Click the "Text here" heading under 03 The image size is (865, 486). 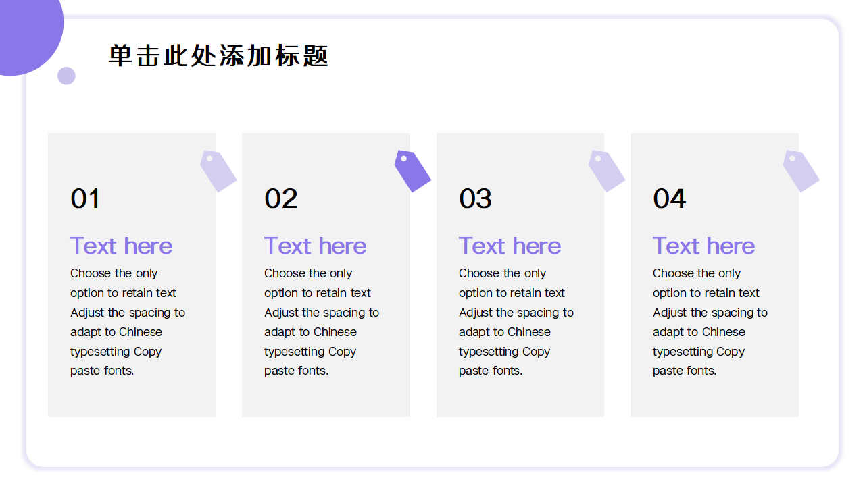point(510,246)
